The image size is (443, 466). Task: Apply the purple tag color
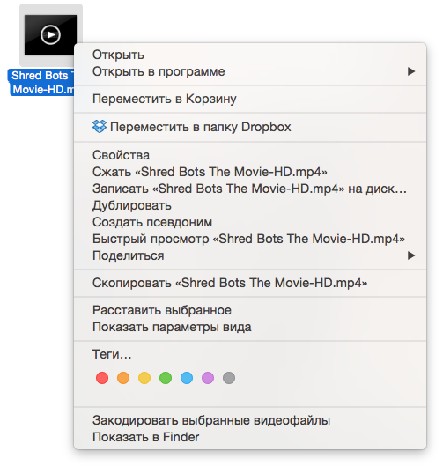coord(208,378)
